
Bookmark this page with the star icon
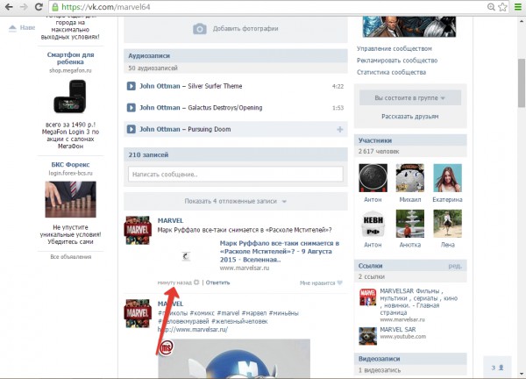pos(502,7)
